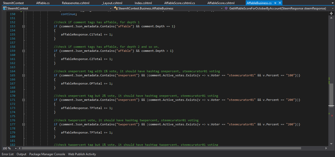Open the Output panel

pos(21,154)
